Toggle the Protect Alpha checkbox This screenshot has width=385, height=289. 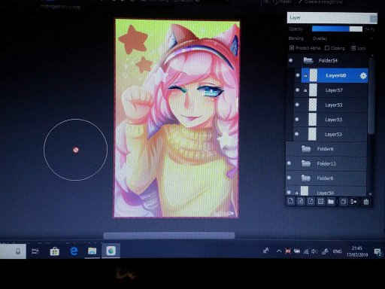(292, 48)
